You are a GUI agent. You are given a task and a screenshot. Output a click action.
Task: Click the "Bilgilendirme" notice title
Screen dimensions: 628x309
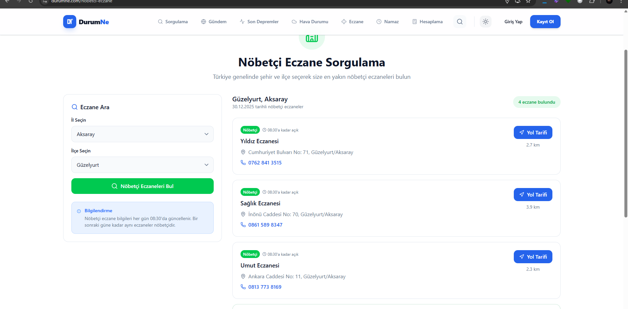[x=99, y=211]
